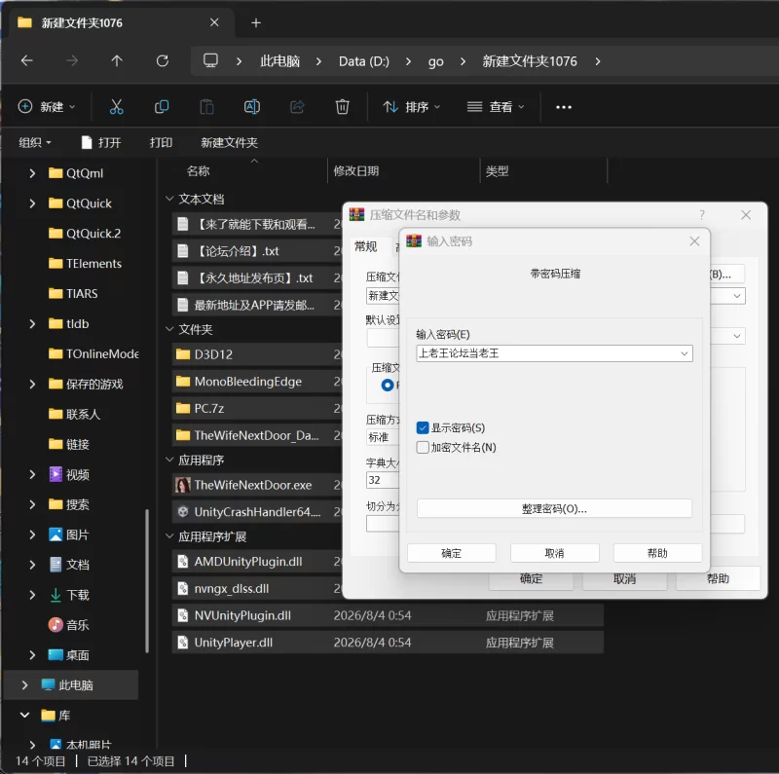The image size is (779, 774).
Task: Click 确定 in 压缩文件名和参数 dialog
Action: point(531,578)
